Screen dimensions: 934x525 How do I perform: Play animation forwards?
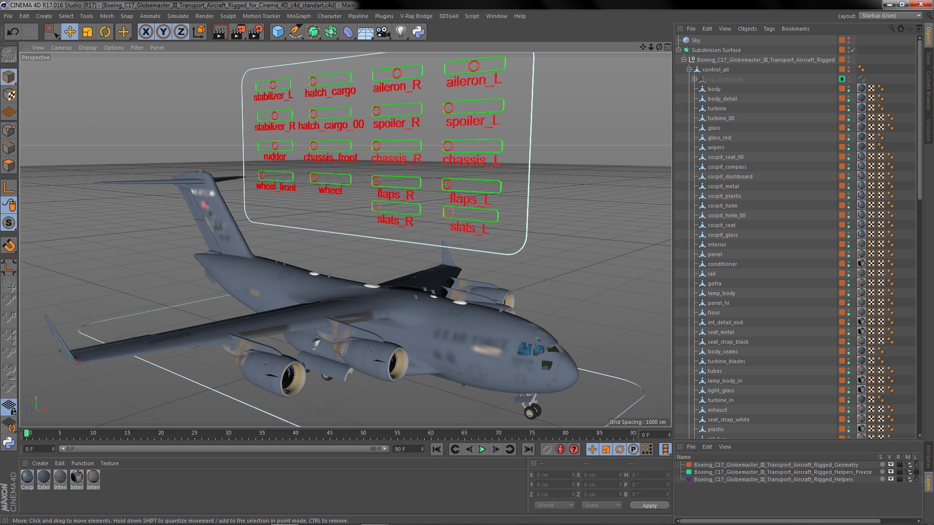coord(482,449)
